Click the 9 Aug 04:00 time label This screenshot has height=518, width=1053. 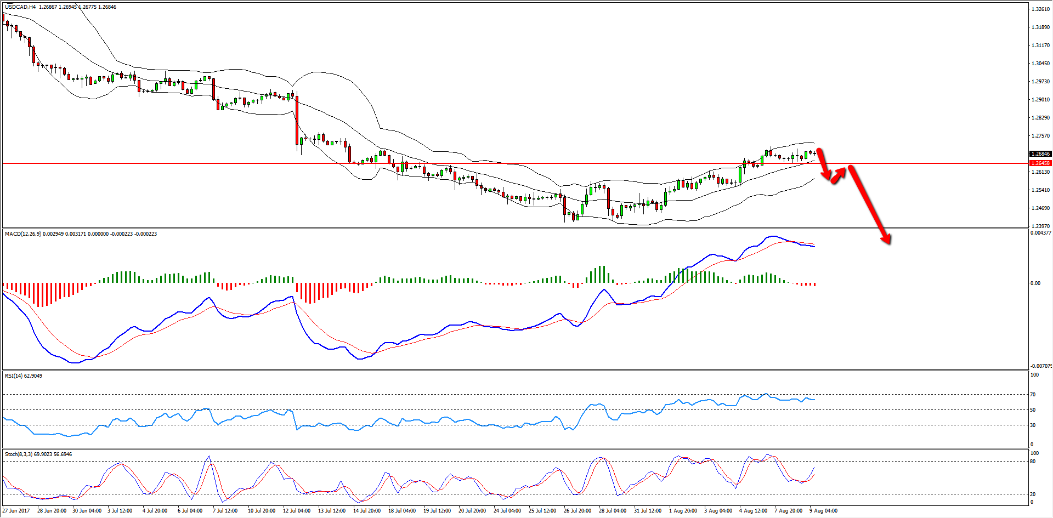pyautogui.click(x=823, y=511)
